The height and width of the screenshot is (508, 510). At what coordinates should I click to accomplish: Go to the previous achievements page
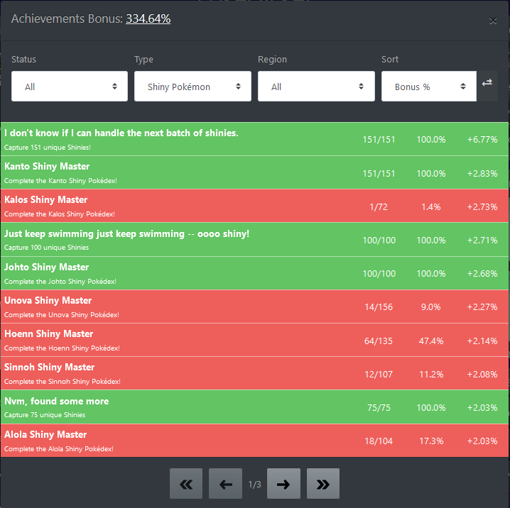pos(225,484)
